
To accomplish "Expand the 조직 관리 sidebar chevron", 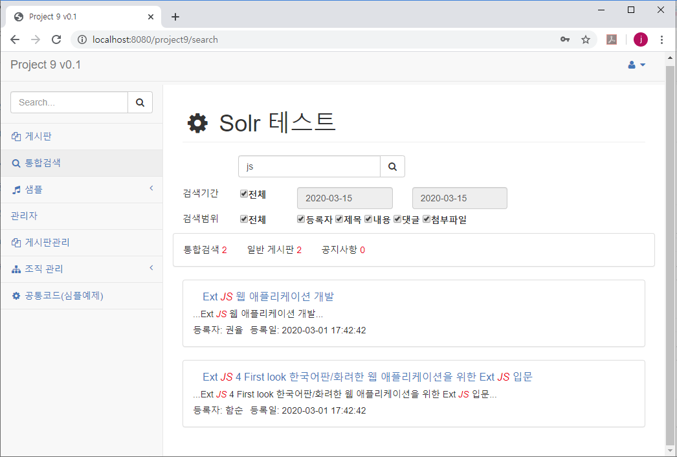I will [151, 268].
